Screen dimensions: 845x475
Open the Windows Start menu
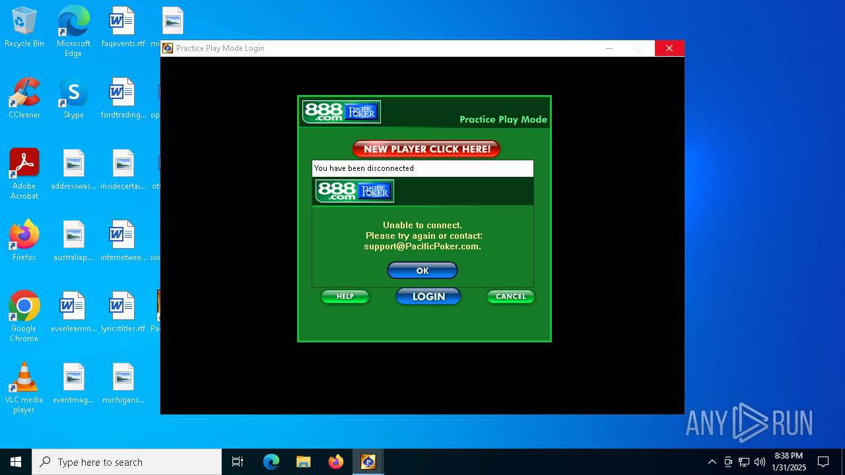point(16,462)
